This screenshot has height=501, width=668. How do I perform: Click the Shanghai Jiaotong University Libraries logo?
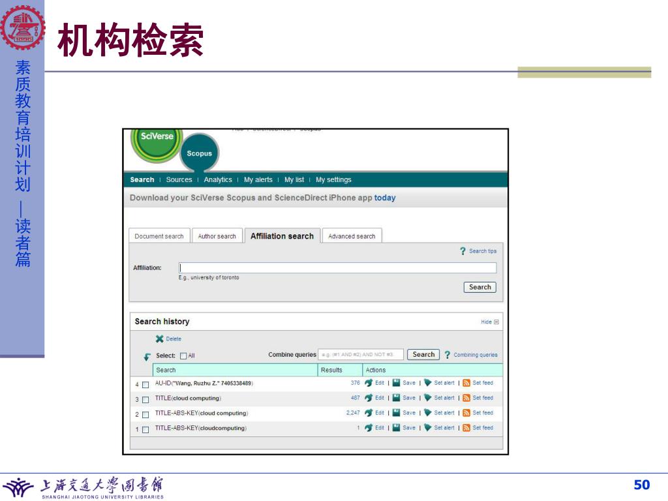click(83, 488)
